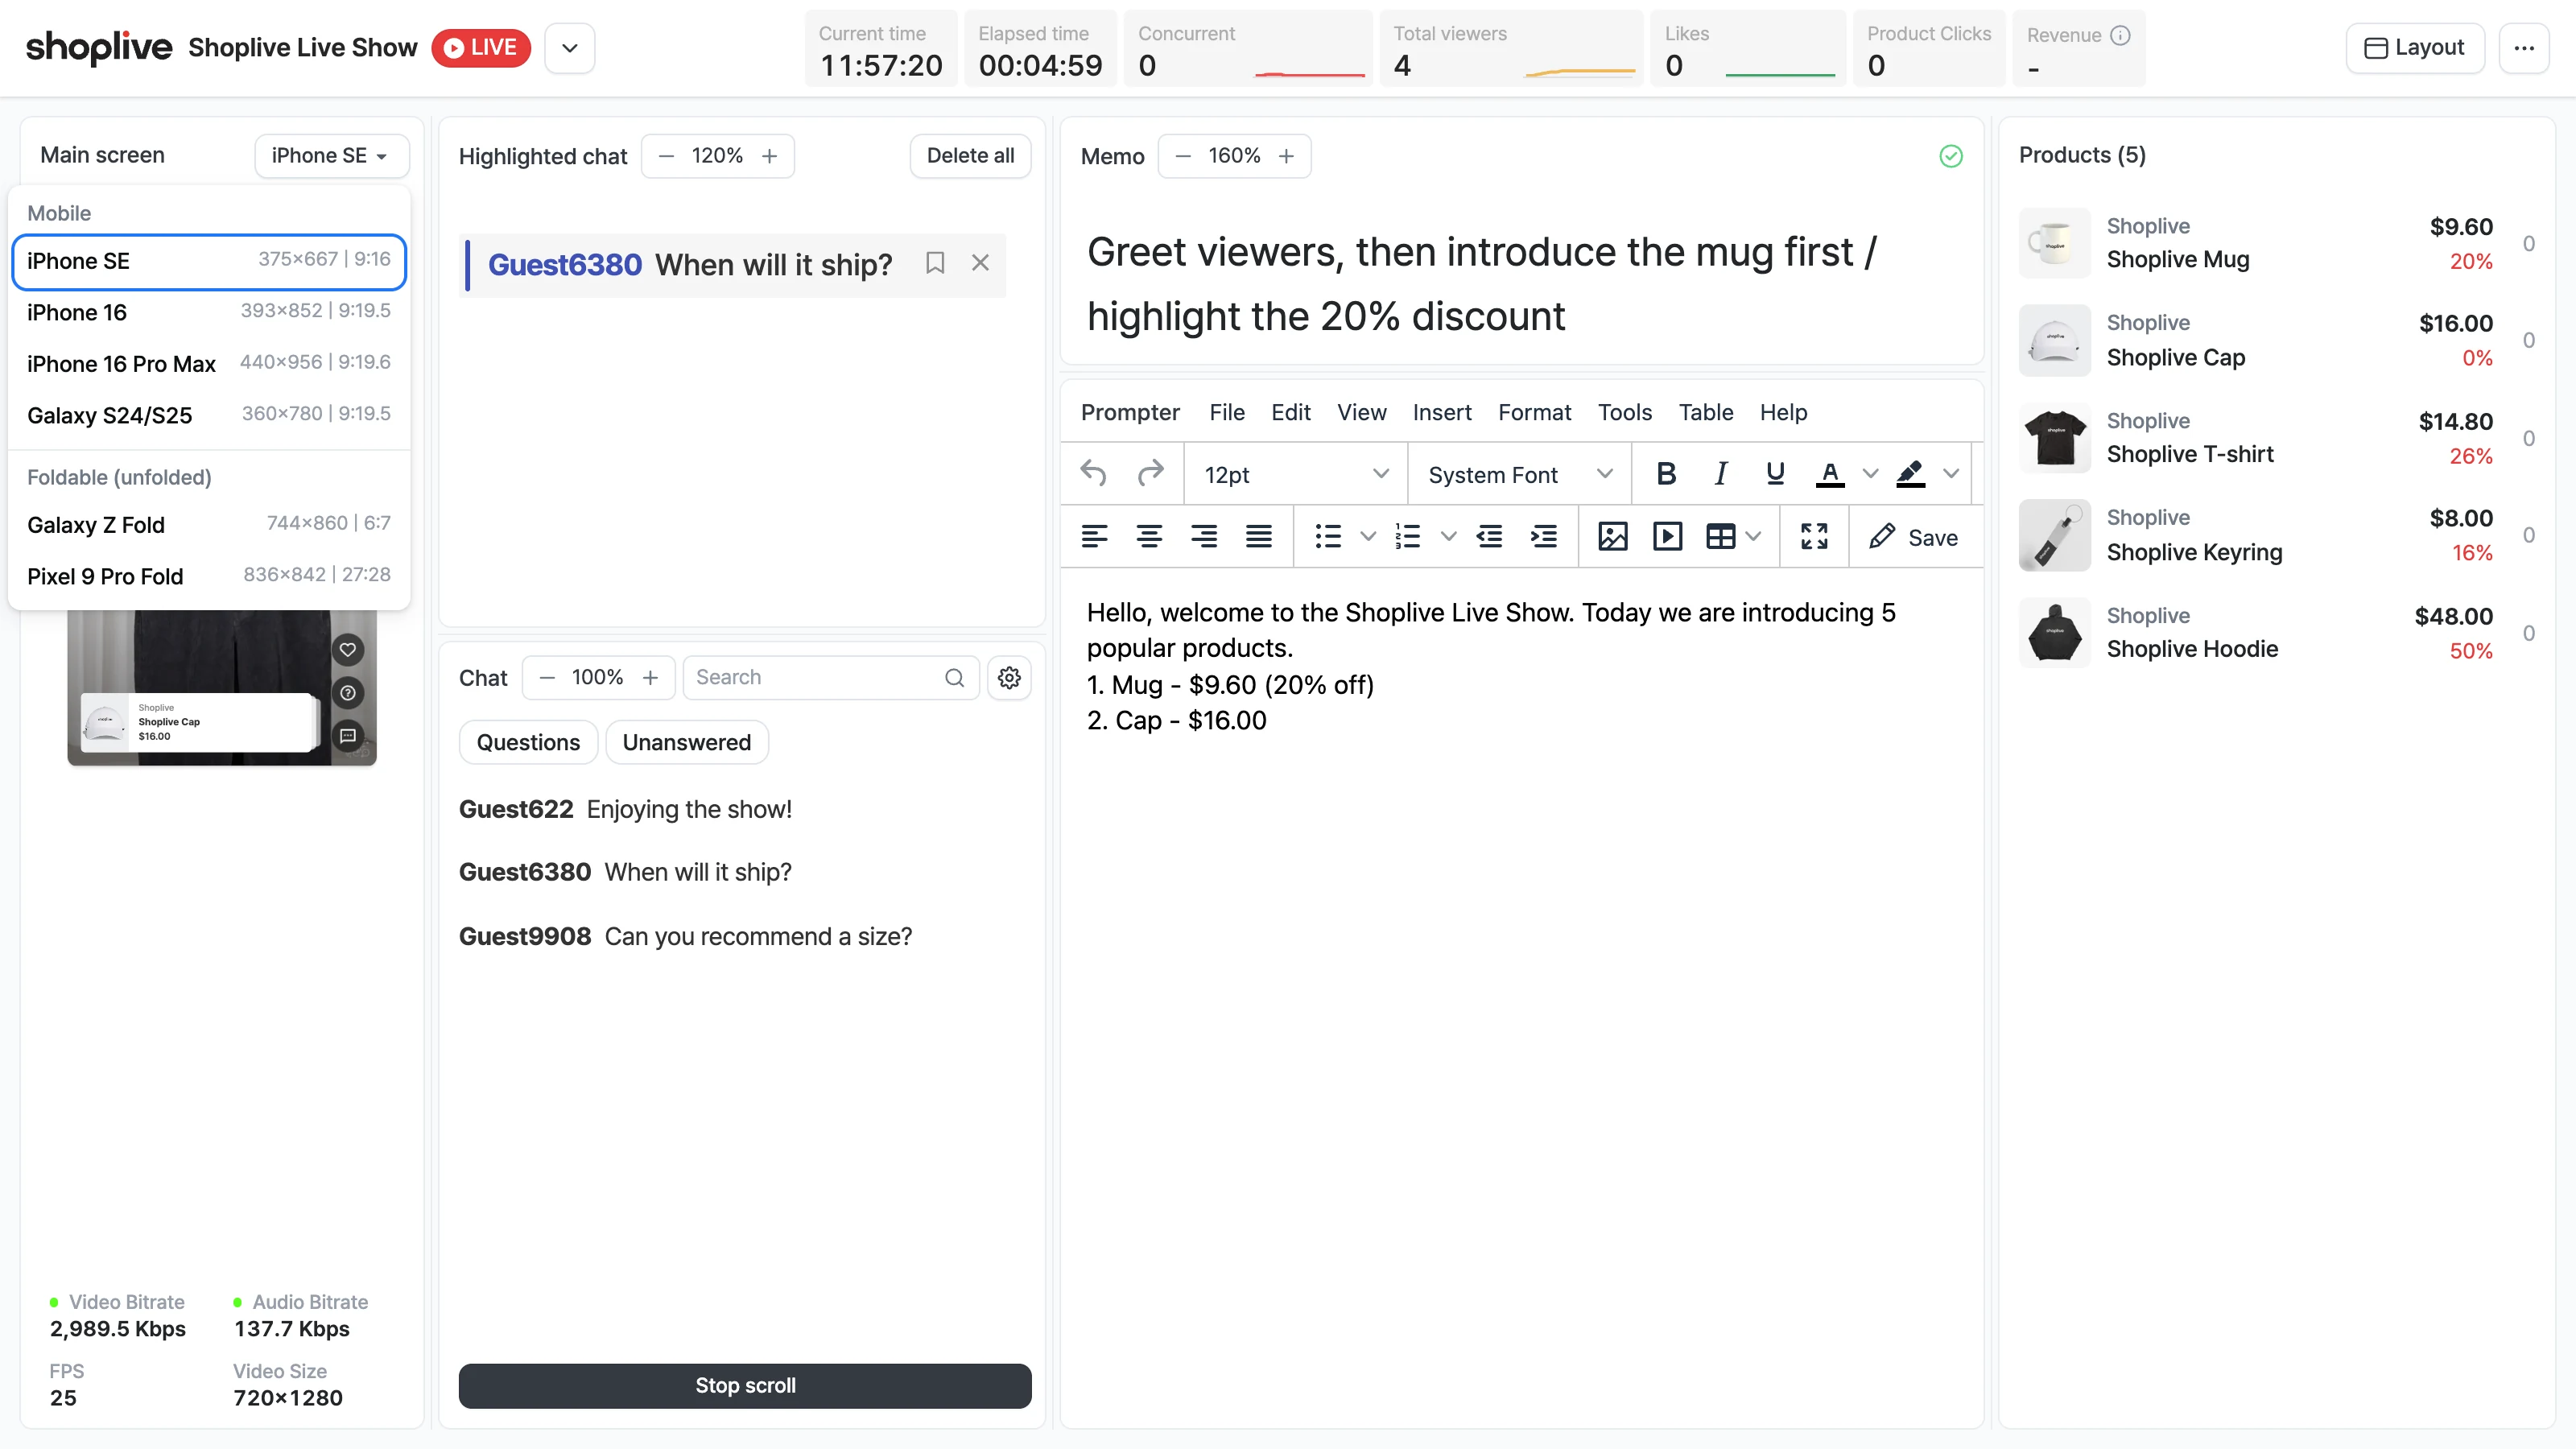
Task: Toggle bold formatting
Action: point(1666,474)
